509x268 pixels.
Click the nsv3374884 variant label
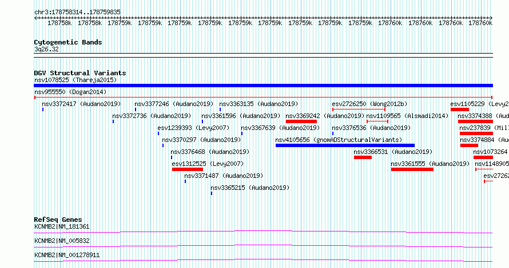(x=484, y=140)
